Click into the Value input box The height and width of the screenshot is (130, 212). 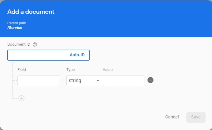124,81
